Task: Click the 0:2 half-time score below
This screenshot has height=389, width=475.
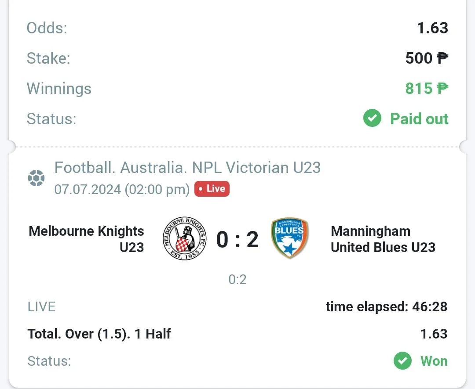Action: click(237, 280)
